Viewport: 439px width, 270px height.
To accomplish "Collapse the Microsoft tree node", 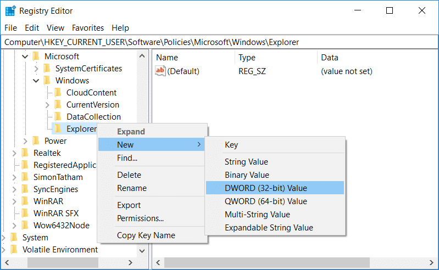I will [x=25, y=57].
